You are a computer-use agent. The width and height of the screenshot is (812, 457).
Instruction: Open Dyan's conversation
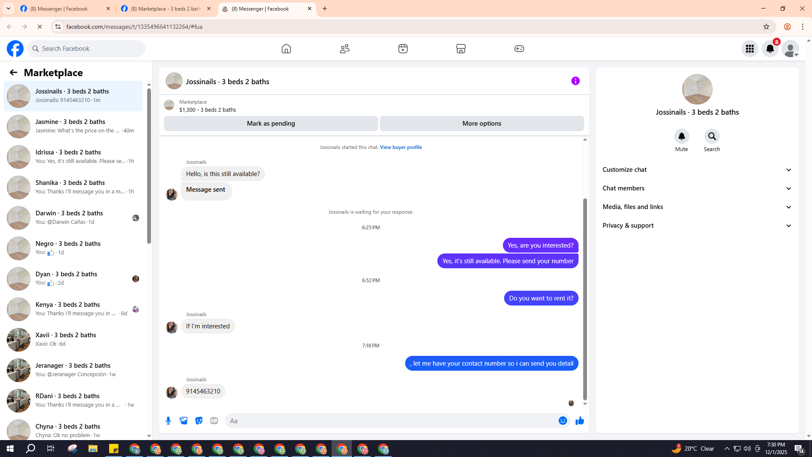pos(73,279)
